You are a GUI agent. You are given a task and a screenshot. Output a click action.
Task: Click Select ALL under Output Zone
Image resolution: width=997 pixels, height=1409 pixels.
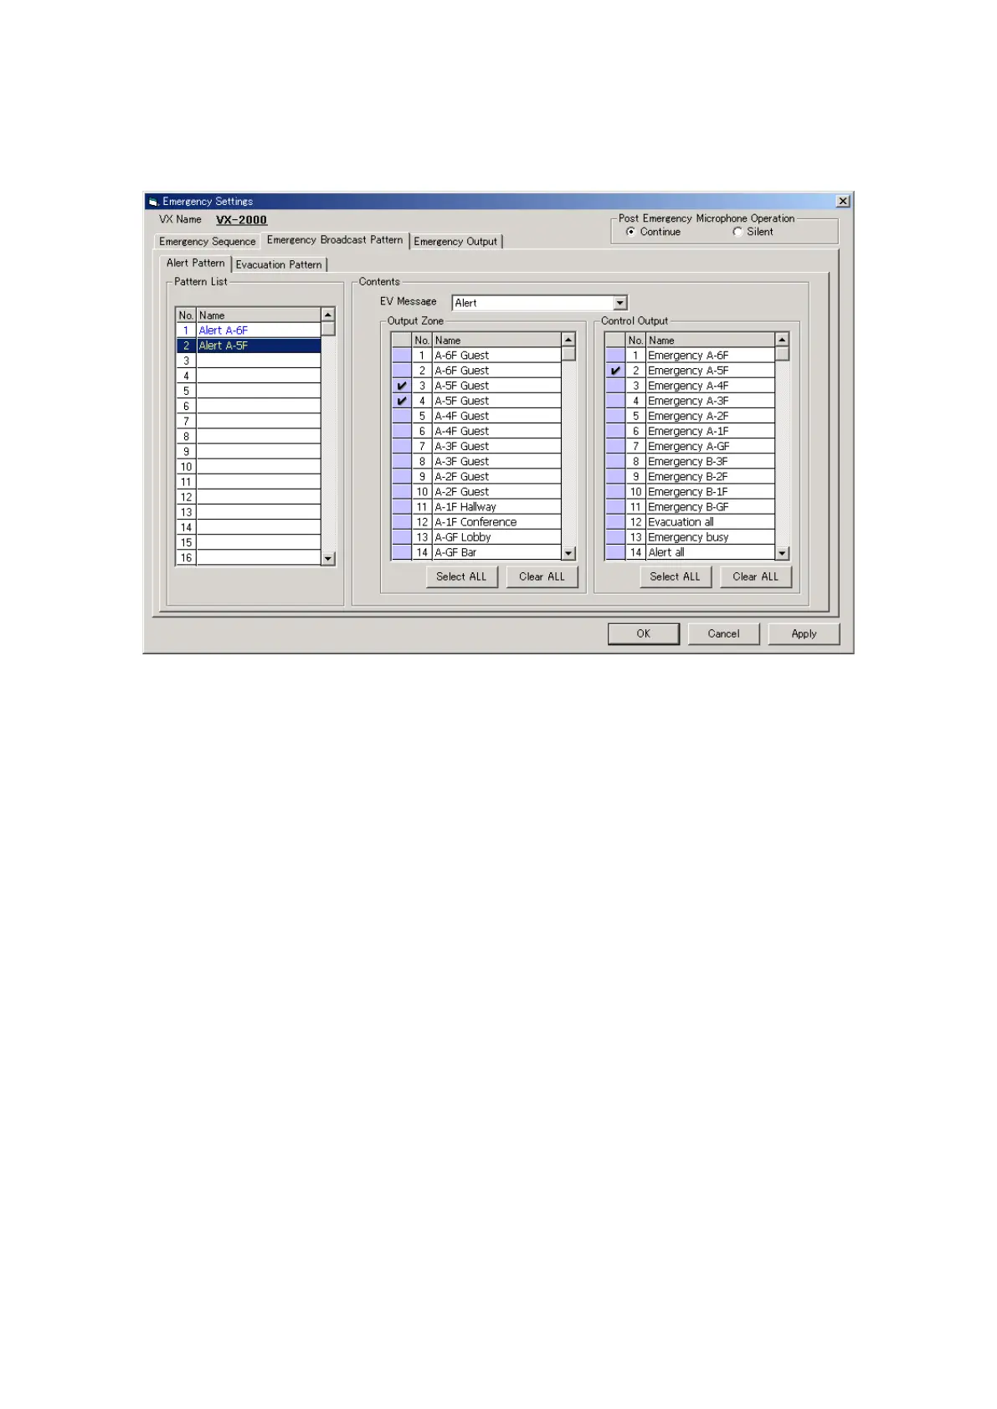click(x=461, y=576)
